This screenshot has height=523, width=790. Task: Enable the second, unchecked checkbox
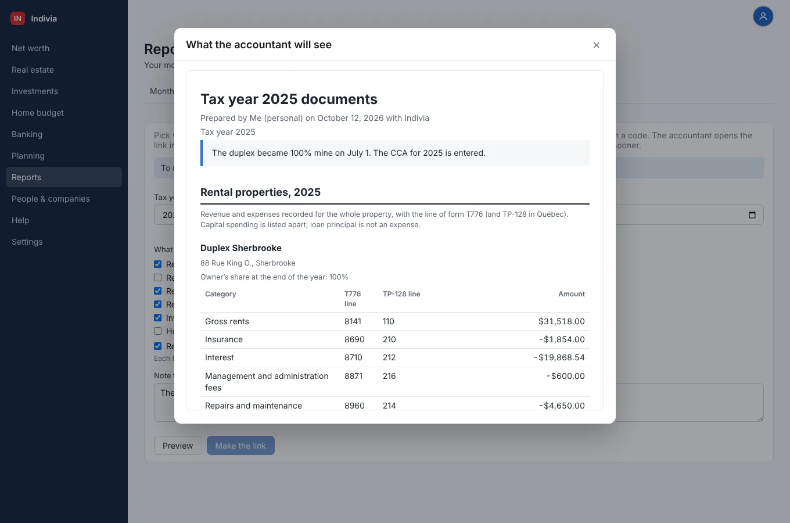click(x=157, y=278)
